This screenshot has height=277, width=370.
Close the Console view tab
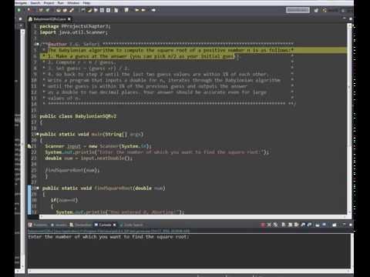(114, 225)
